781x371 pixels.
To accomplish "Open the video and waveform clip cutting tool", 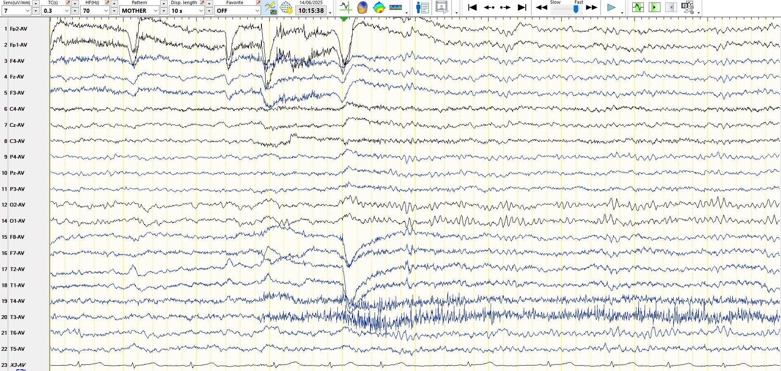I will point(688,7).
